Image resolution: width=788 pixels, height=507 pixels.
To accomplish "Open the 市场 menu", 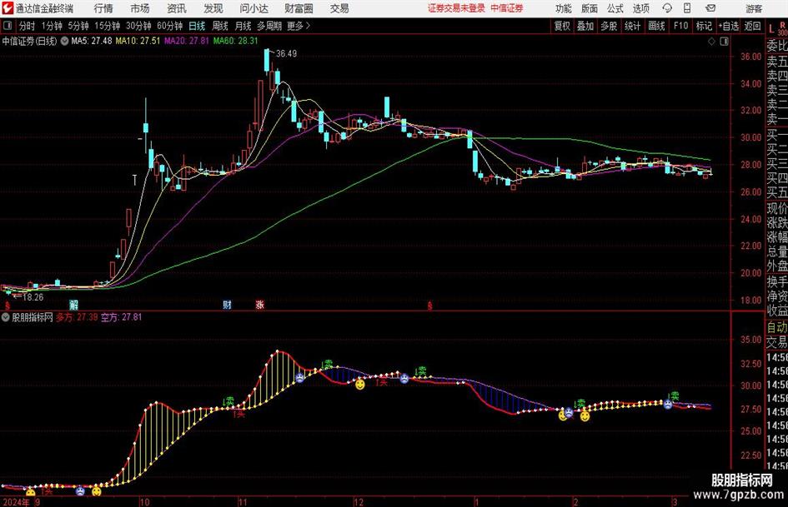I will pos(140,8).
